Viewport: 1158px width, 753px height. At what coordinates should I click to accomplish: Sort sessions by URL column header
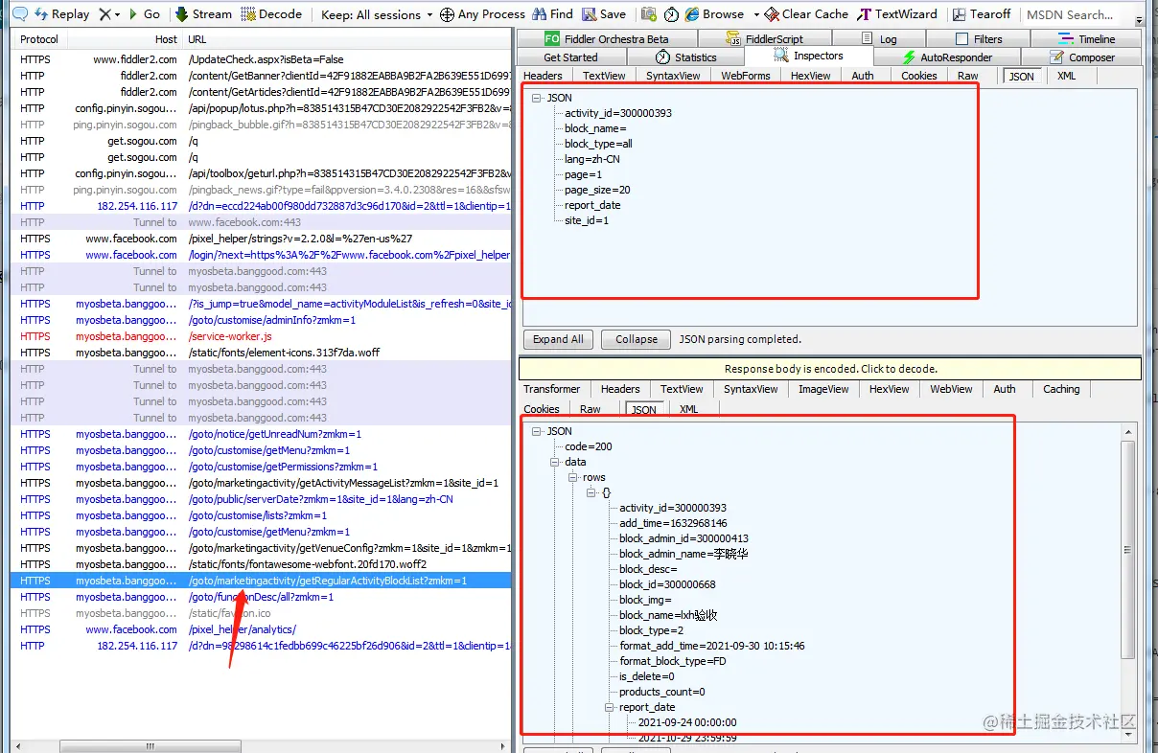click(x=347, y=39)
